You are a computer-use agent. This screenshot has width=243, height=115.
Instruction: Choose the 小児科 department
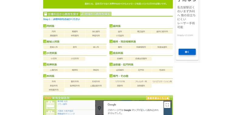(x=54, y=59)
